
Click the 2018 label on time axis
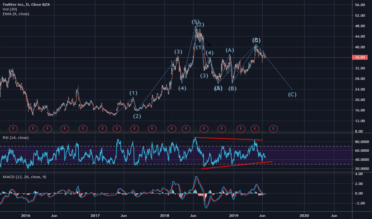click(164, 215)
